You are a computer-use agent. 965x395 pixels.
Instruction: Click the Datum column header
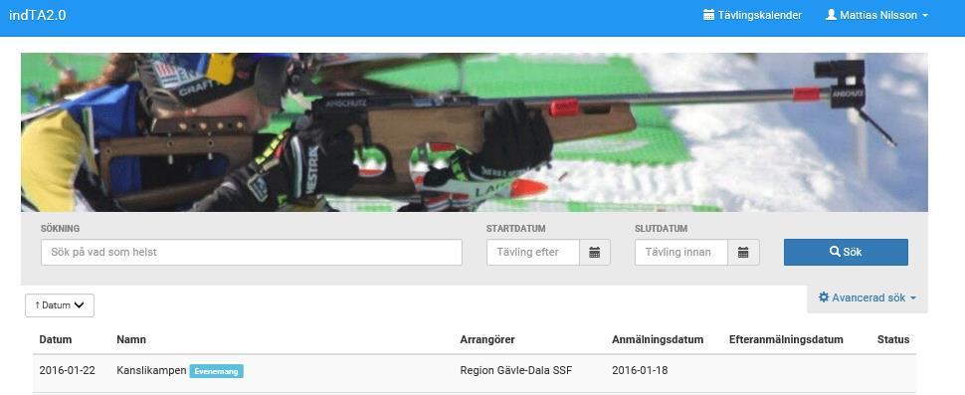(56, 339)
